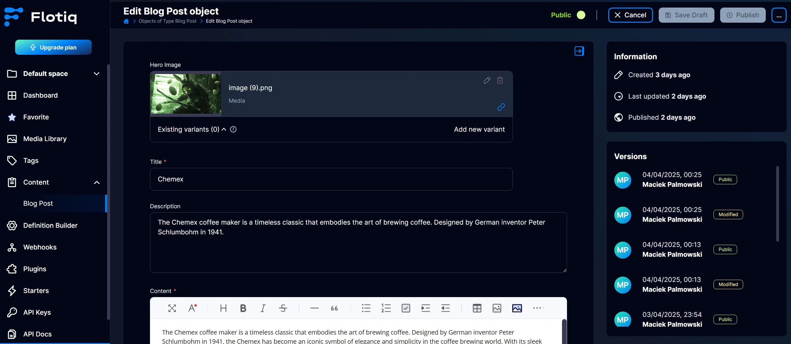791x344 pixels.
Task: Click the link icon on media card
Action: coord(501,107)
